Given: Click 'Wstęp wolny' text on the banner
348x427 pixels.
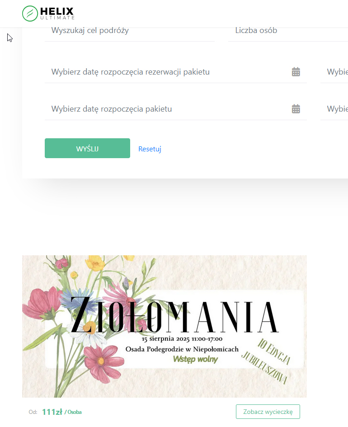Looking at the screenshot, I should [x=195, y=360].
